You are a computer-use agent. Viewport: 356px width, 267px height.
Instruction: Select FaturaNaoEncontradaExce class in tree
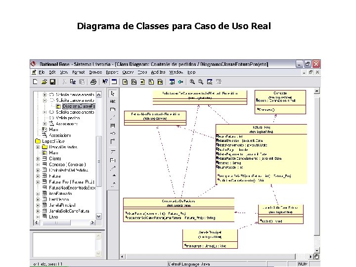pos(72,188)
